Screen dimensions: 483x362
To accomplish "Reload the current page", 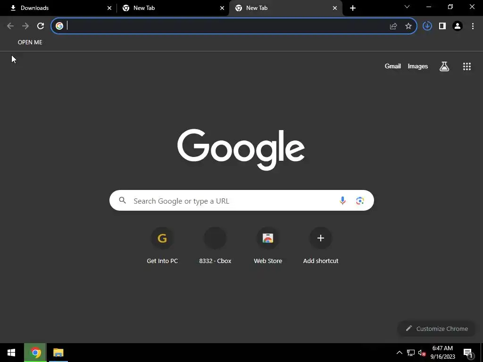I will click(41, 26).
